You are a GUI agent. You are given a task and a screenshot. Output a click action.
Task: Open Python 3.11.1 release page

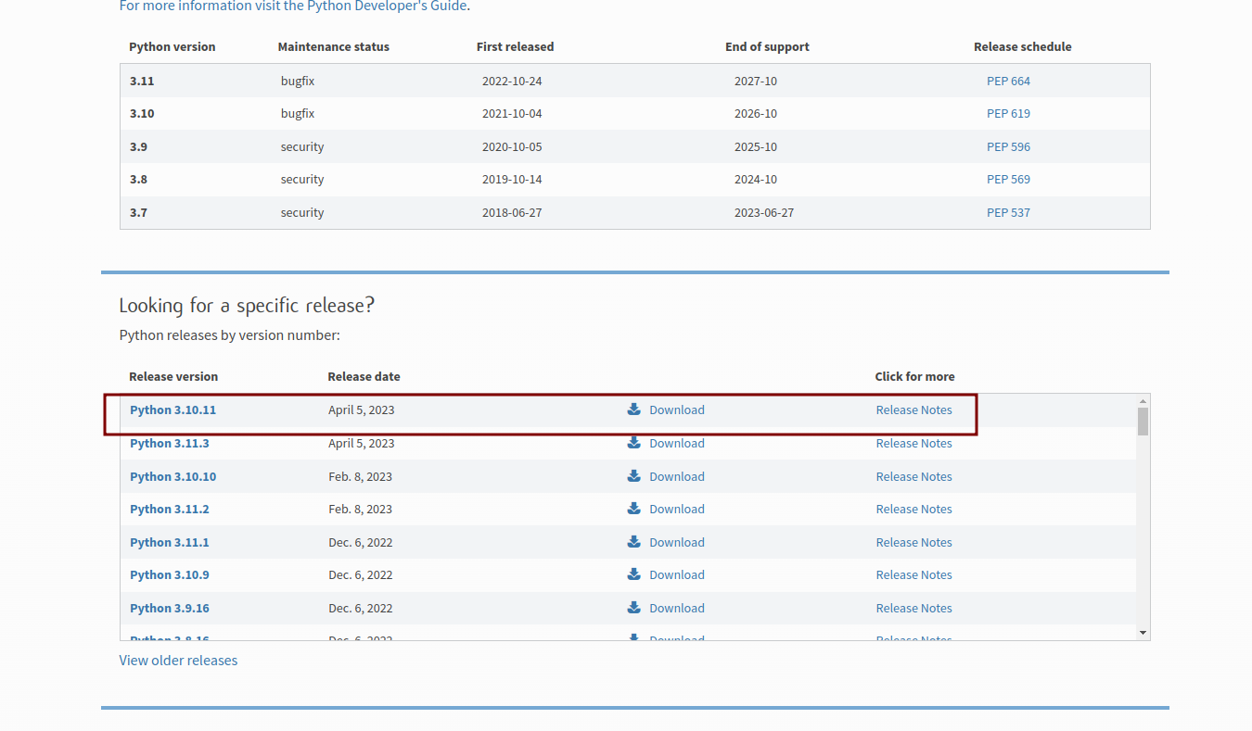(170, 542)
